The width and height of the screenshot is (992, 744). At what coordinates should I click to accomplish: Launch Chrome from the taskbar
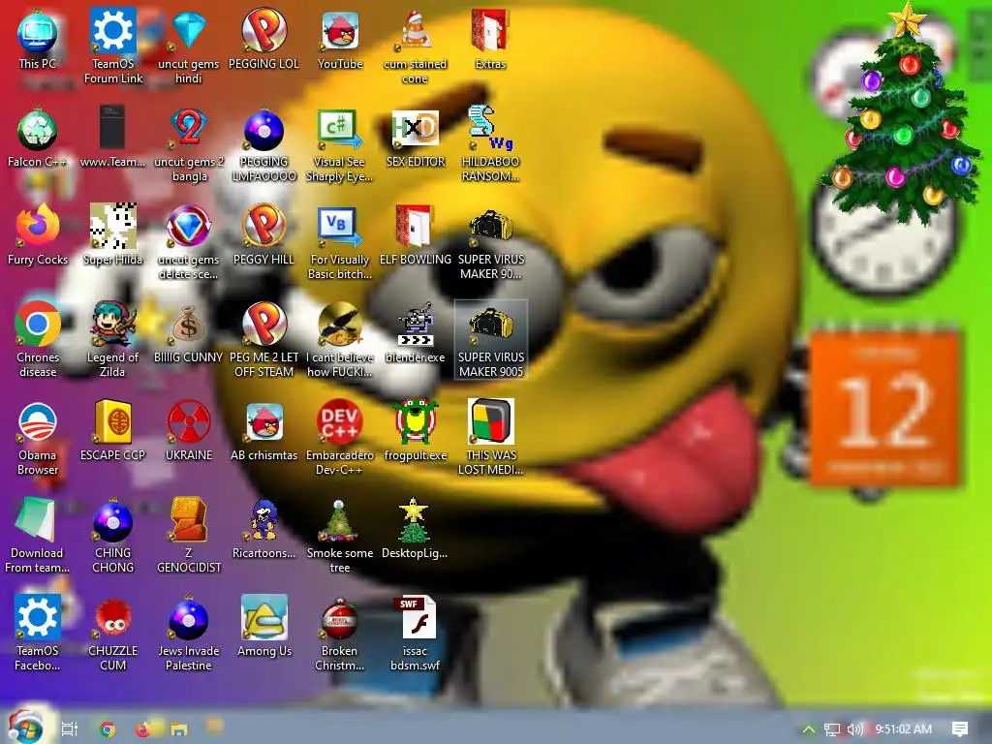pyautogui.click(x=108, y=728)
